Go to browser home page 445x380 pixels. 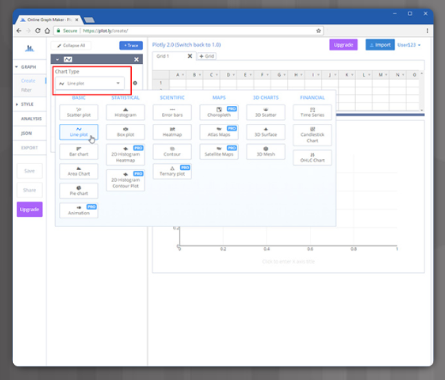[47, 30]
